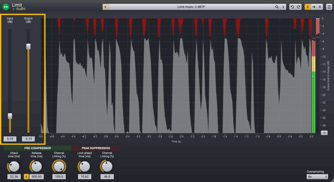The width and height of the screenshot is (334, 182).
Task: Copy A settings to B arrow
Action: click(314, 7)
